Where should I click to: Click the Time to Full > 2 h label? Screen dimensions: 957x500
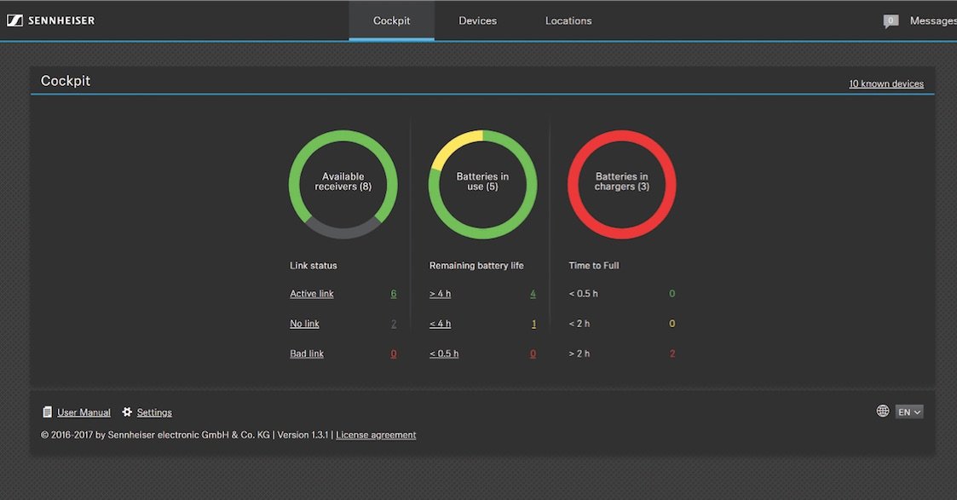click(x=579, y=353)
